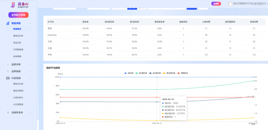Screen dimensions: 268x130
Task: Click the blurred username in header
Action: [250, 3]
